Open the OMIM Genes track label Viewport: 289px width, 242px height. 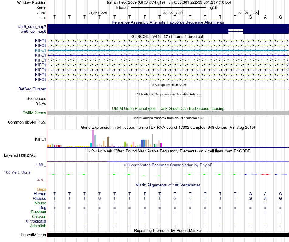click(x=34, y=113)
